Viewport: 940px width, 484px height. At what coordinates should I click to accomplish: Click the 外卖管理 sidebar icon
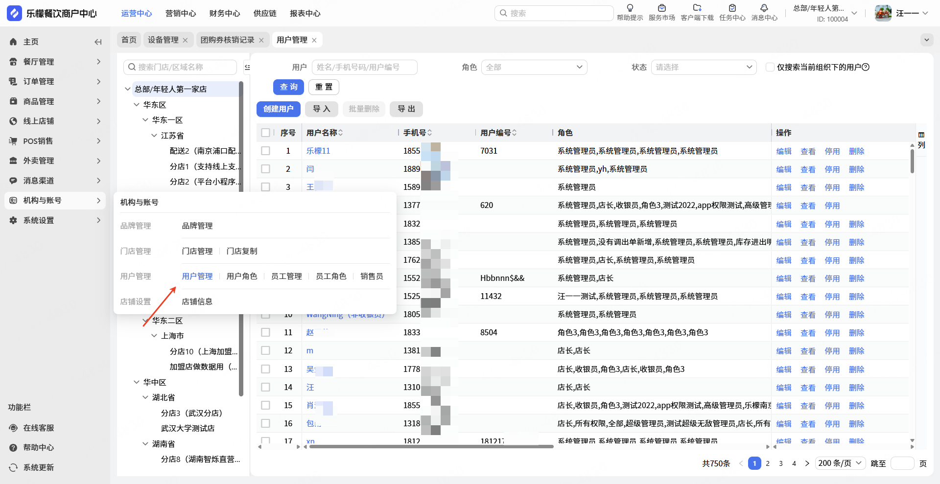click(13, 161)
